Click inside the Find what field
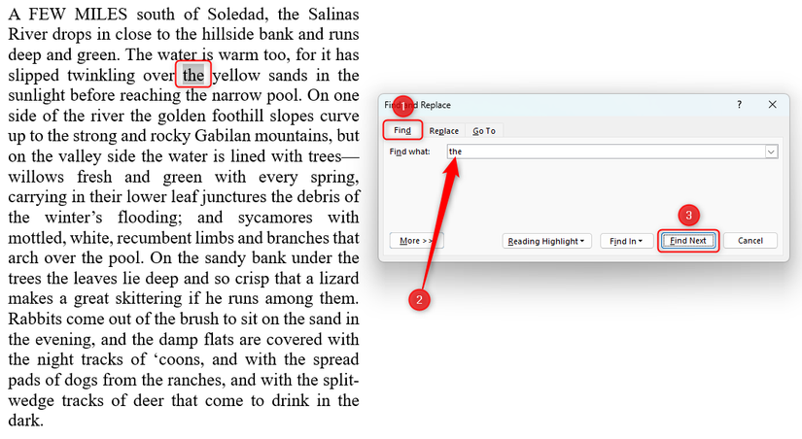The width and height of the screenshot is (802, 439). coord(606,152)
